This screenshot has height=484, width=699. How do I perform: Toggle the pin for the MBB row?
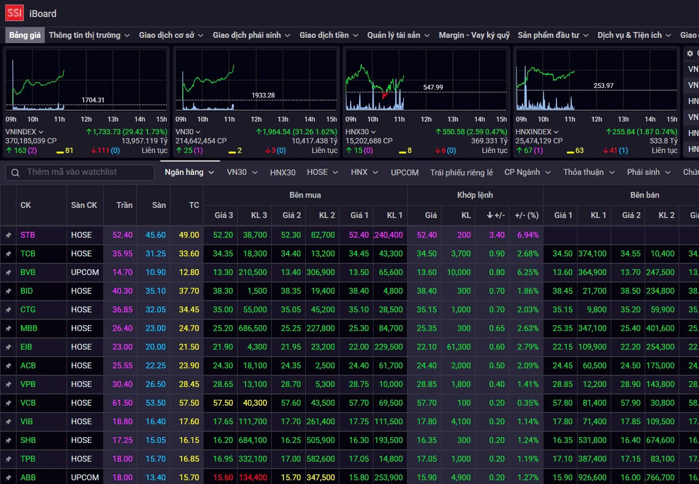click(8, 328)
